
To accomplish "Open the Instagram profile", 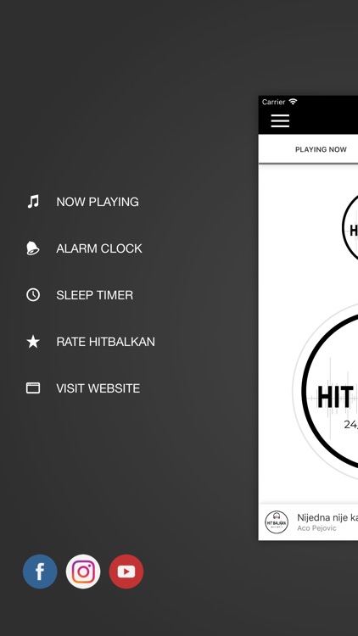I will pyautogui.click(x=83, y=571).
